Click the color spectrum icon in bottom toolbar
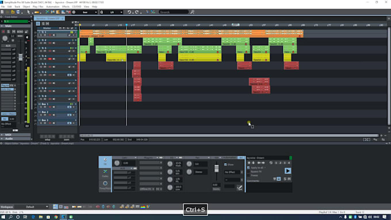This screenshot has height=220, width=391. click(143, 207)
